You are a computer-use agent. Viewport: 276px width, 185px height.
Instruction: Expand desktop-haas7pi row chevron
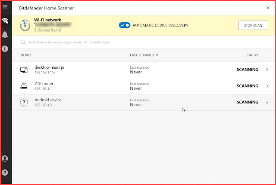point(267,70)
